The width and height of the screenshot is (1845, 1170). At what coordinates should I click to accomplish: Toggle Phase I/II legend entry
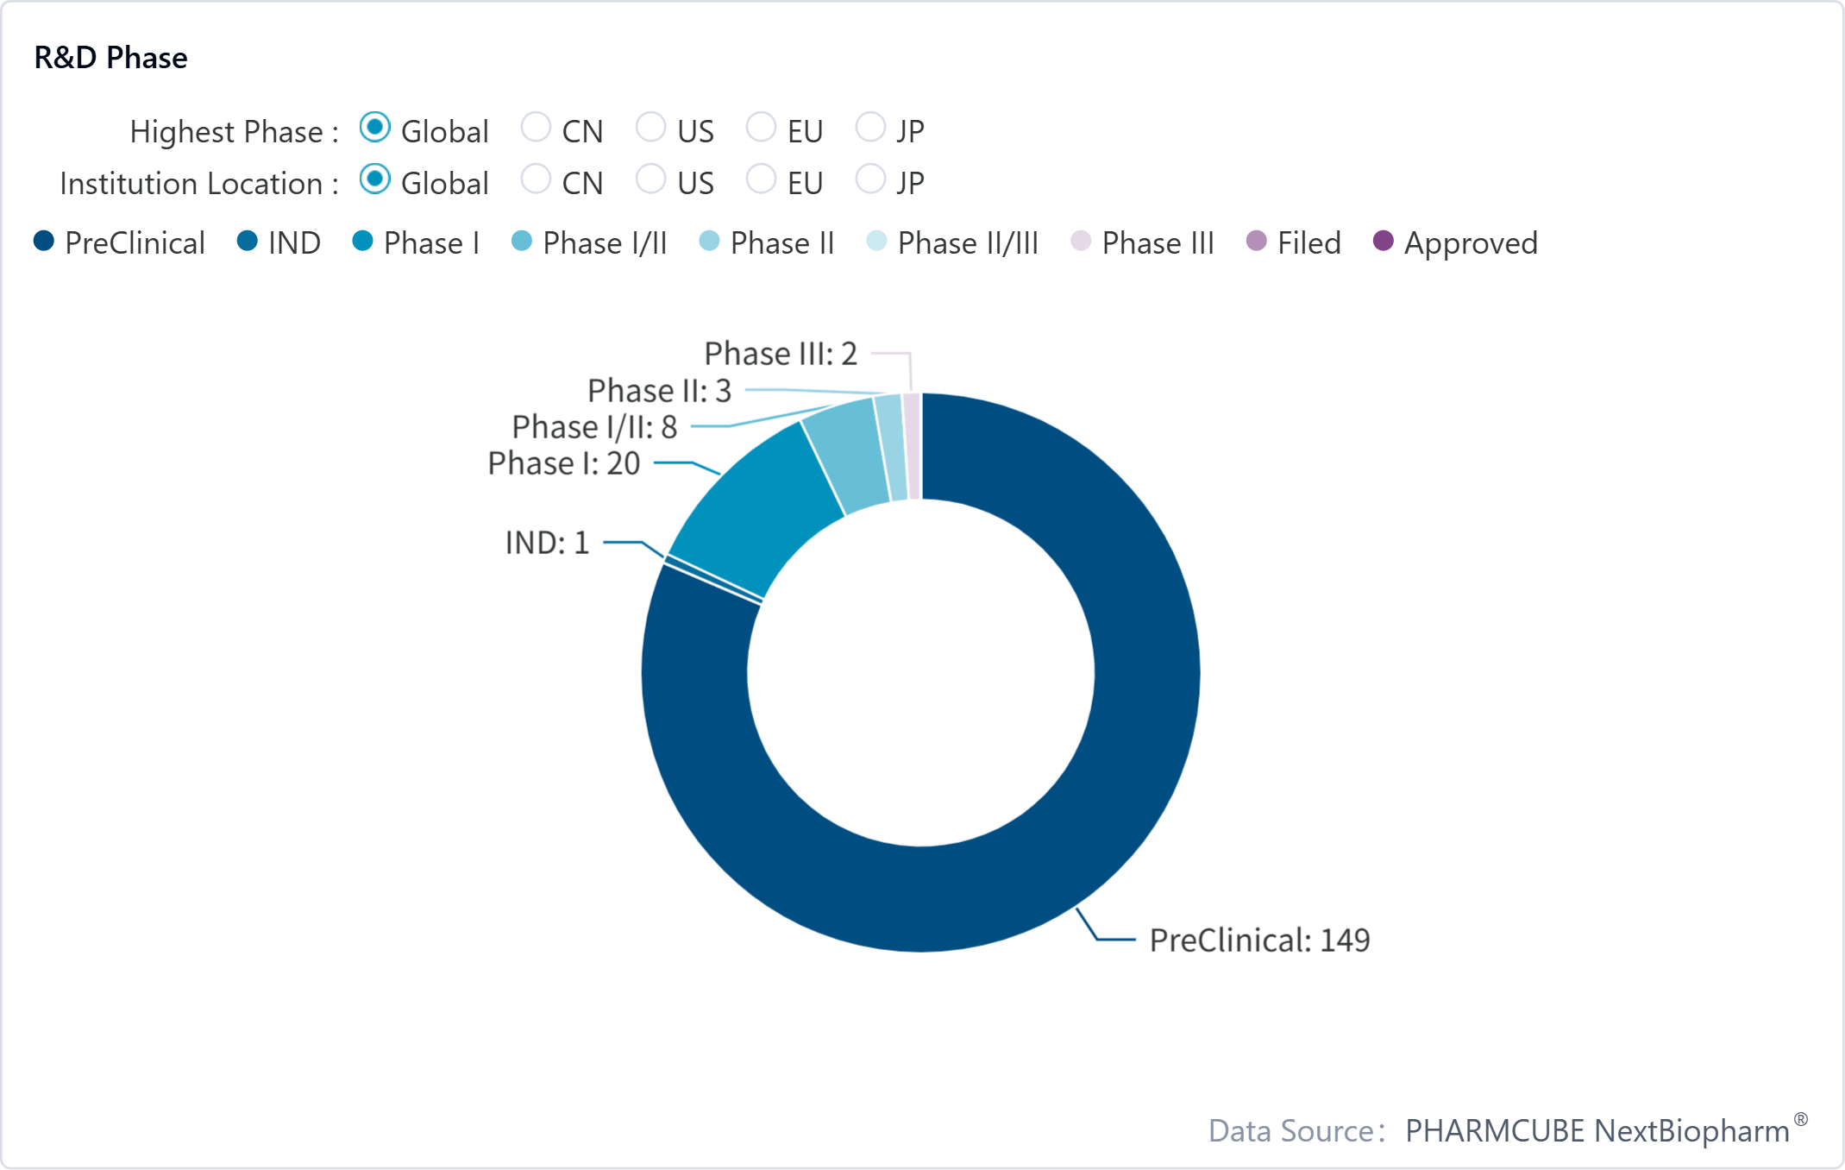(522, 242)
